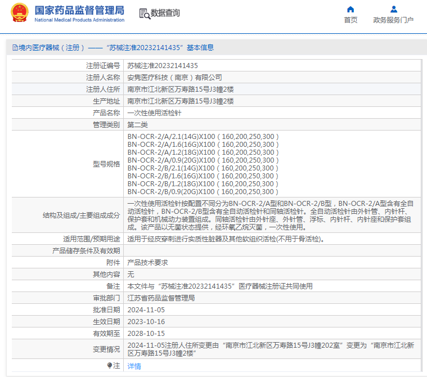Click the national emblem logo
Screen dimensions: 427x377
[x=19, y=13]
